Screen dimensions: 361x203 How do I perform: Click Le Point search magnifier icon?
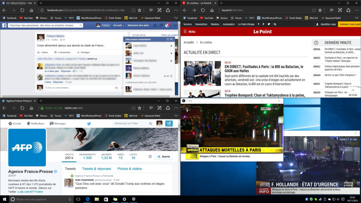point(275,24)
